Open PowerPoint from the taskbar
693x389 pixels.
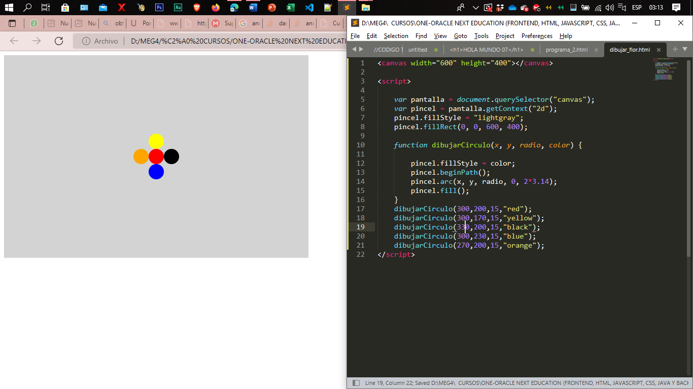271,8
